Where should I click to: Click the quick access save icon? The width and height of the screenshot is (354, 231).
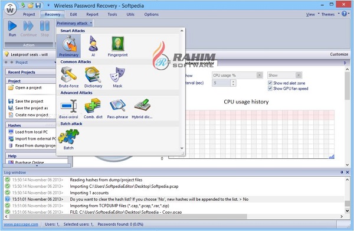coord(38,5)
